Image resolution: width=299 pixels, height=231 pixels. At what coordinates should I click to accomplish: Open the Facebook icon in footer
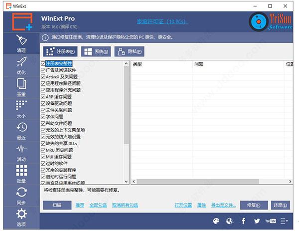(x=243, y=221)
